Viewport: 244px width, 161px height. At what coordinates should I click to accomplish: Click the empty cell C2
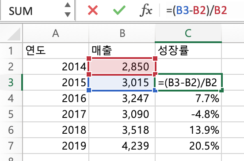[x=188, y=66]
